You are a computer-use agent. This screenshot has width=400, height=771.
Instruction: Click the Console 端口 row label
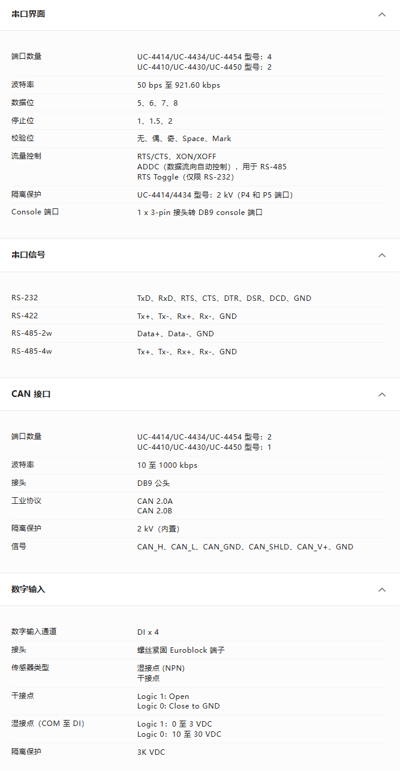click(35, 212)
